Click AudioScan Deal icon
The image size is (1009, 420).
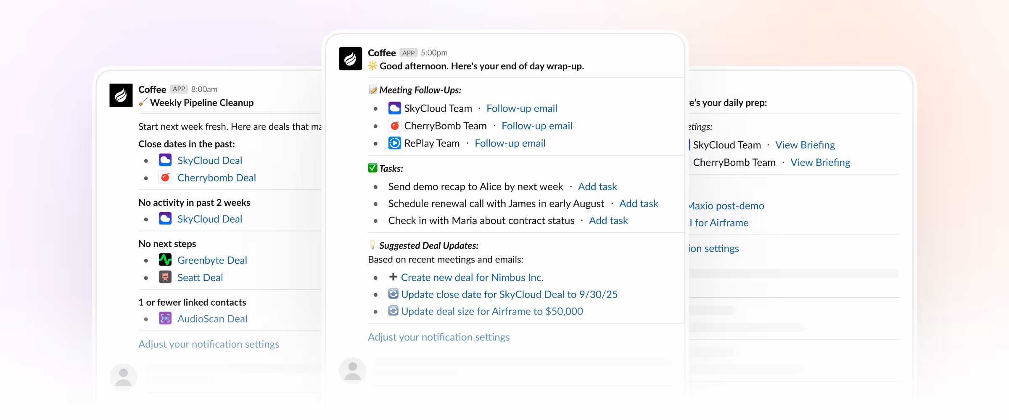[x=165, y=318]
